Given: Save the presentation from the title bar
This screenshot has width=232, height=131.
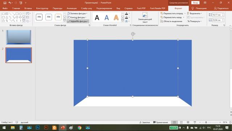Looking at the screenshot, I should point(5,3).
